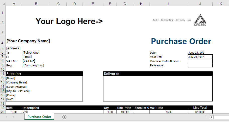Open the Purchase Order sheet tab

pos(39,117)
